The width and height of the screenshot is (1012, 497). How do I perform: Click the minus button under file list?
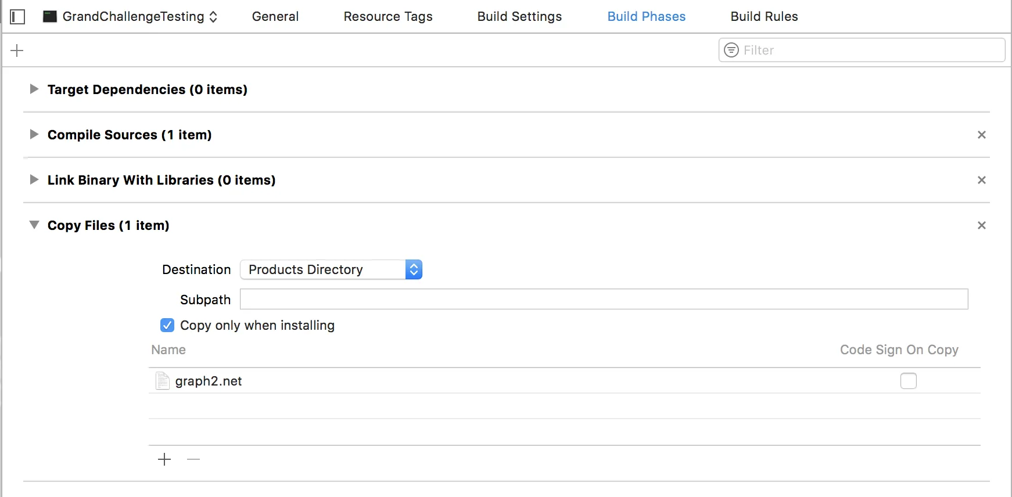pos(193,460)
